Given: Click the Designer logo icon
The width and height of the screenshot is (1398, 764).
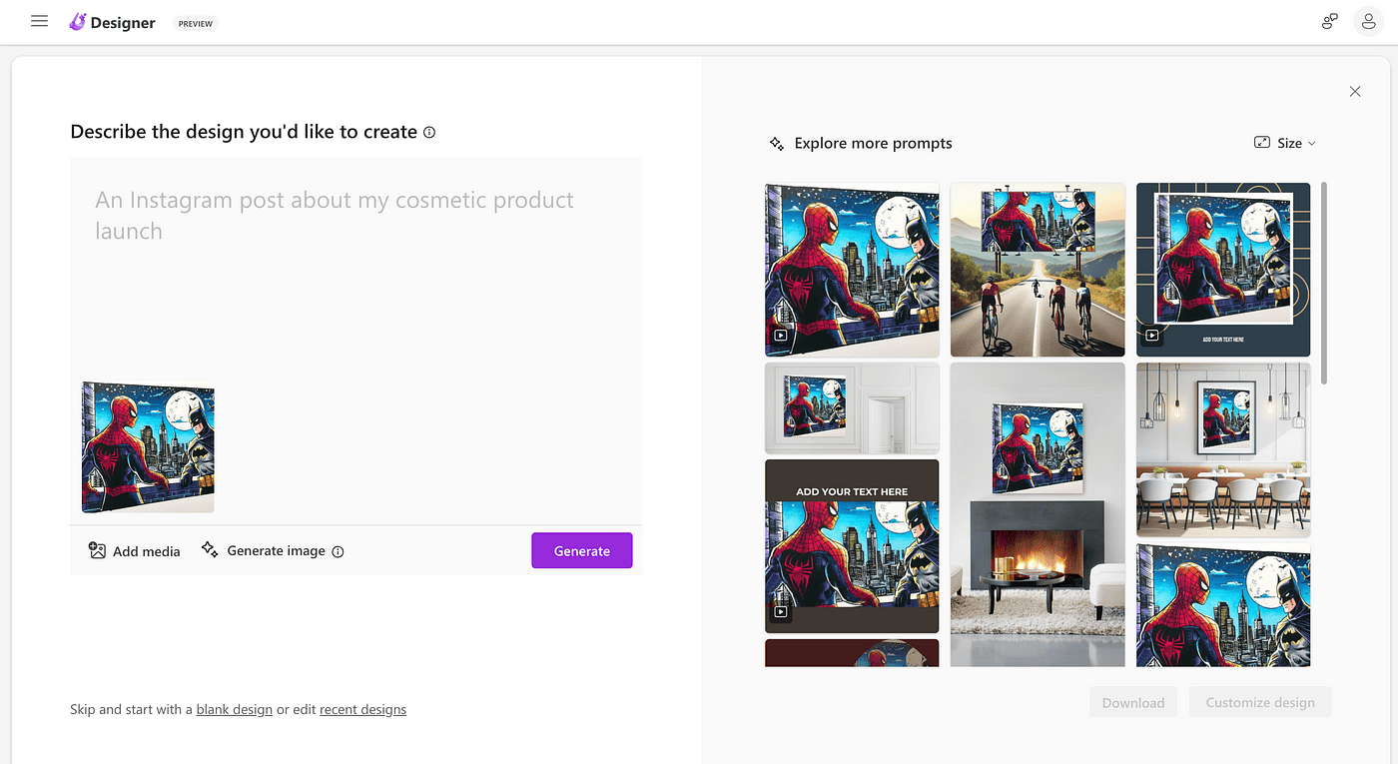Looking at the screenshot, I should point(77,22).
